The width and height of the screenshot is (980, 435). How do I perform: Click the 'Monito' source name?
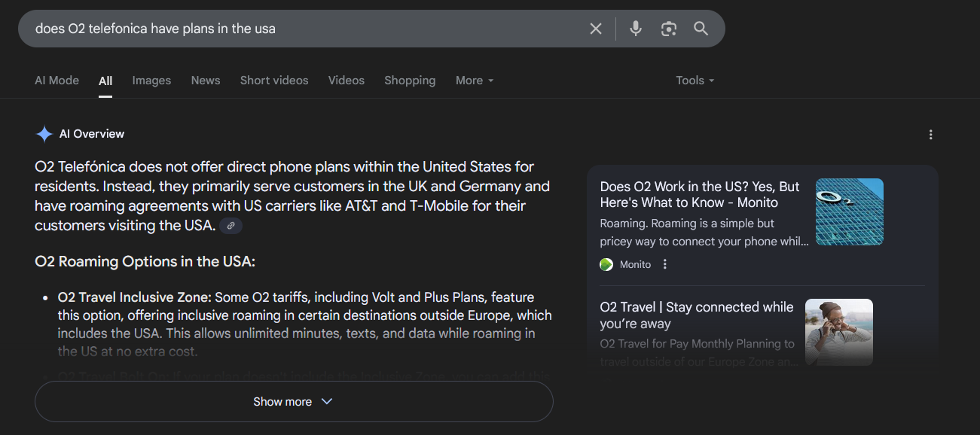coord(635,264)
